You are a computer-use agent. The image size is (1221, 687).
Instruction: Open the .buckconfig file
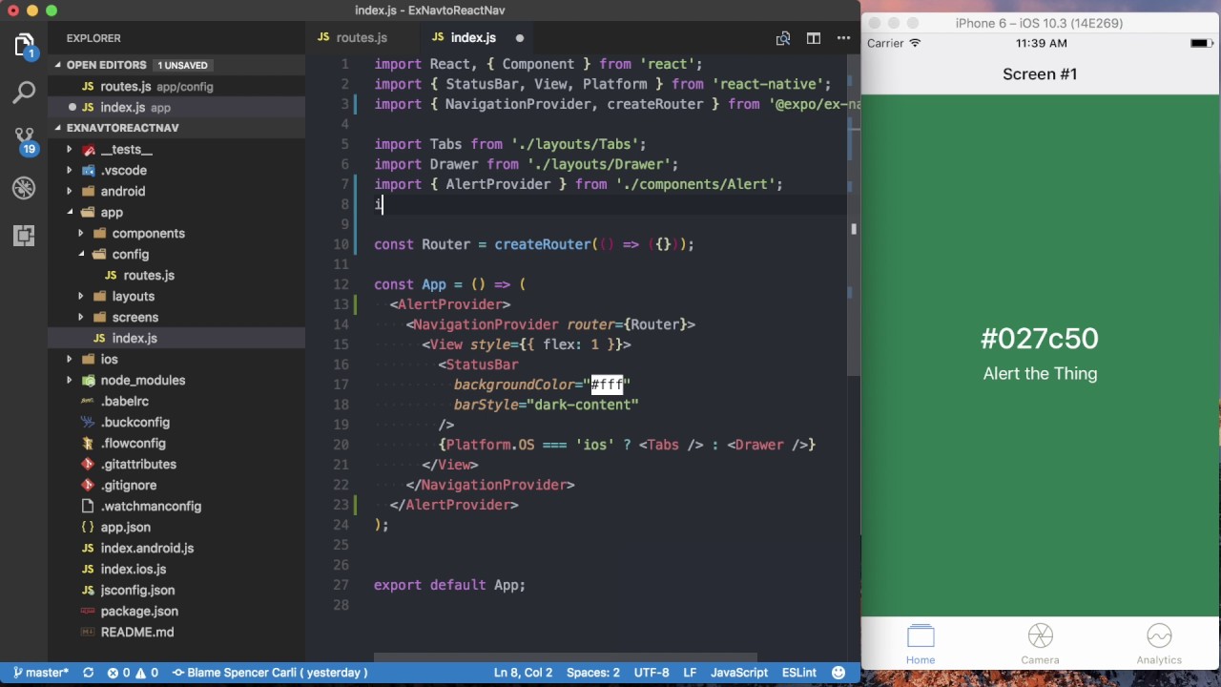point(135,423)
